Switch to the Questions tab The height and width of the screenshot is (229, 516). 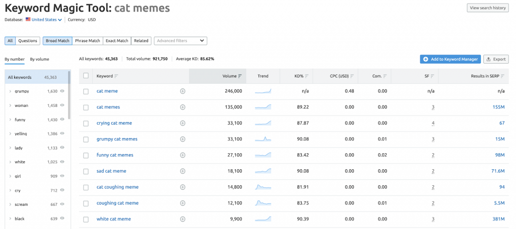pyautogui.click(x=28, y=41)
